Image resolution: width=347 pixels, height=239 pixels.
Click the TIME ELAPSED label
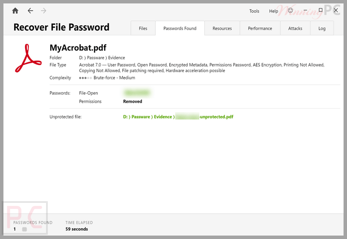pyautogui.click(x=79, y=222)
